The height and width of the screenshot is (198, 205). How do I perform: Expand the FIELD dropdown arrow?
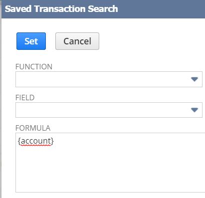[x=195, y=110]
